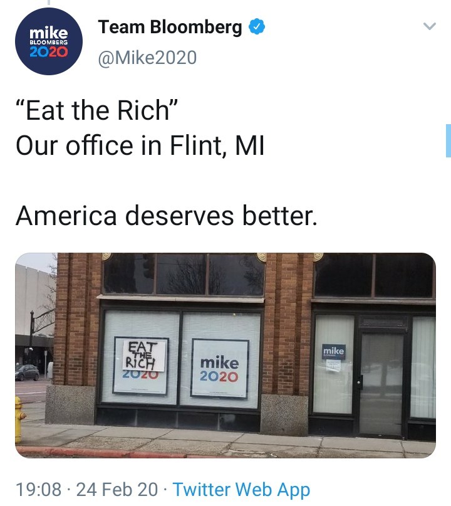Click the yellow fire hydrant in photo
Viewport: 451px width, 506px height.
[19, 420]
